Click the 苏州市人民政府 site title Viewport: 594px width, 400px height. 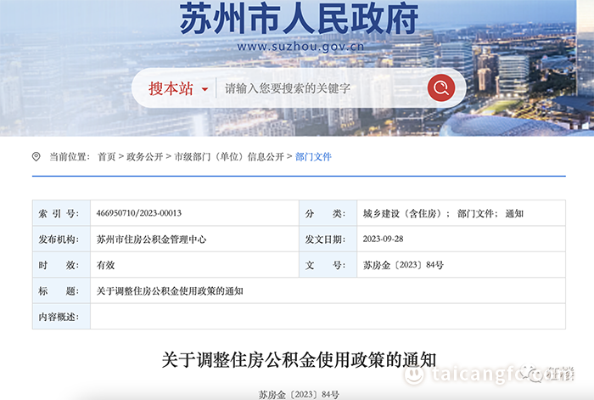coord(299,19)
